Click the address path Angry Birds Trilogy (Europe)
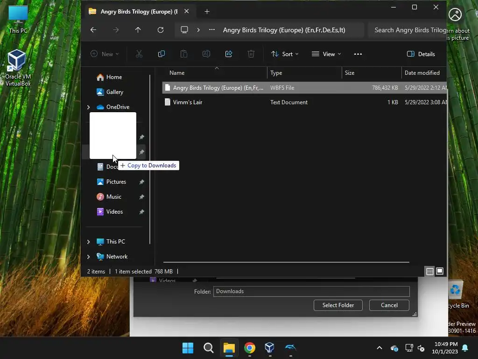The image size is (478, 359). click(x=284, y=30)
